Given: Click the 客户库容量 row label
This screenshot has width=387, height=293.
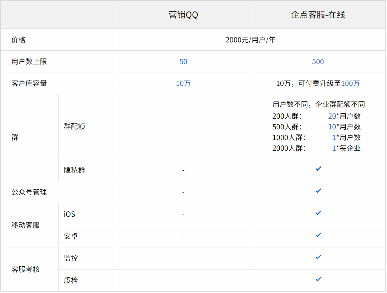Looking at the screenshot, I should pos(29,83).
